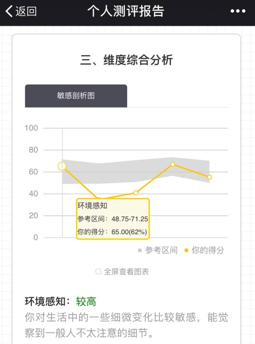Click the 环境感知 tooltip box on chart
The width and height of the screenshot is (255, 344).
113,219
